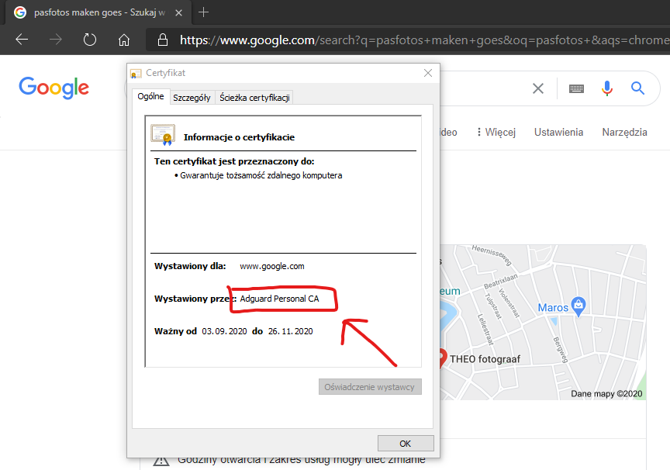The width and height of the screenshot is (670, 470).
Task: Go back with the browser back arrow
Action: [22, 40]
